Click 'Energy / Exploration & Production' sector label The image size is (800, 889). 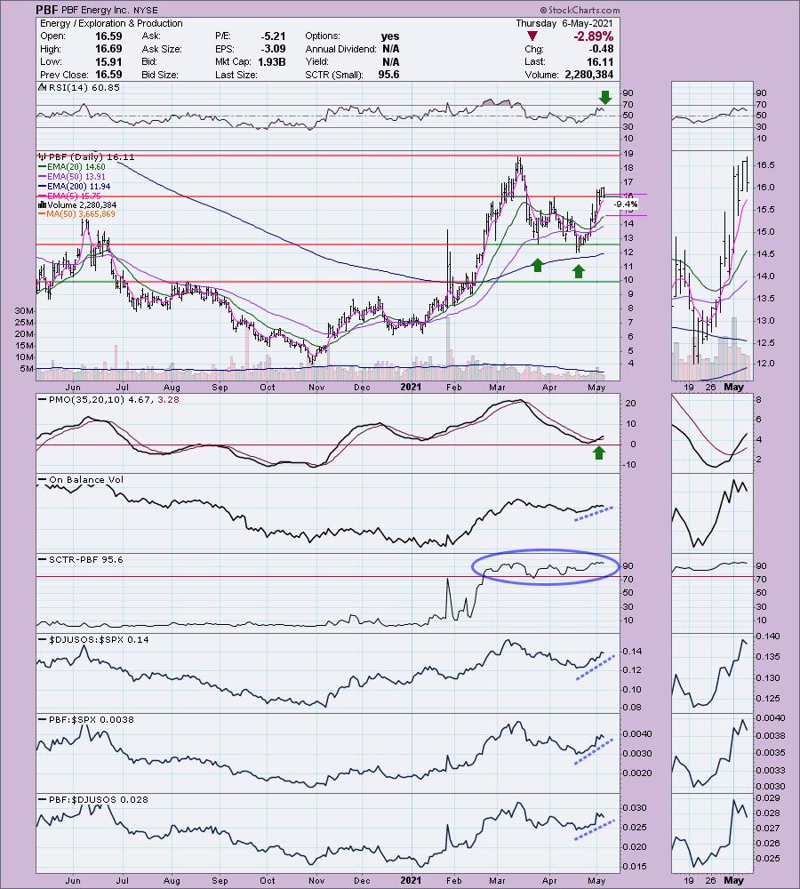coord(111,23)
